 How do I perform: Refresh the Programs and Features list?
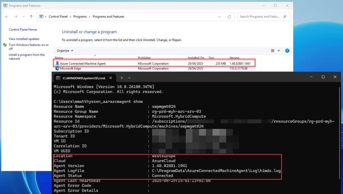(x=229, y=17)
